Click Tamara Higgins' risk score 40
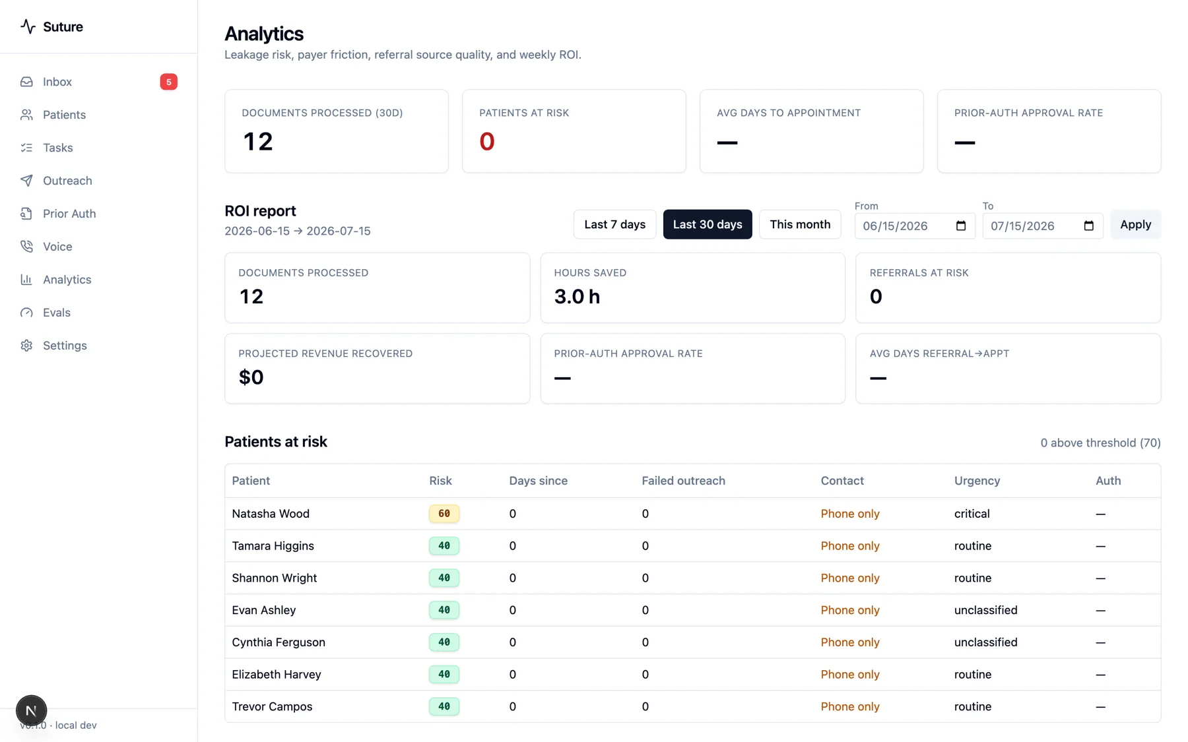1188x742 pixels. coord(444,546)
